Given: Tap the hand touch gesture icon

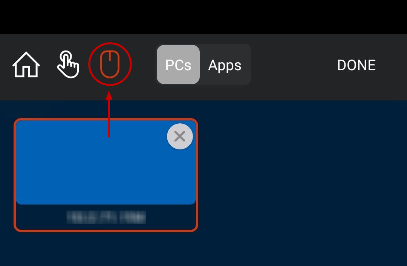Looking at the screenshot, I should pyautogui.click(x=68, y=65).
